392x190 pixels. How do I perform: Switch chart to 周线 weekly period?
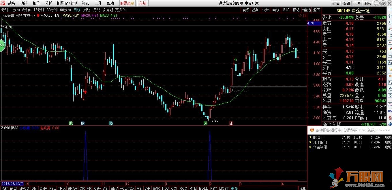pos(87,10)
